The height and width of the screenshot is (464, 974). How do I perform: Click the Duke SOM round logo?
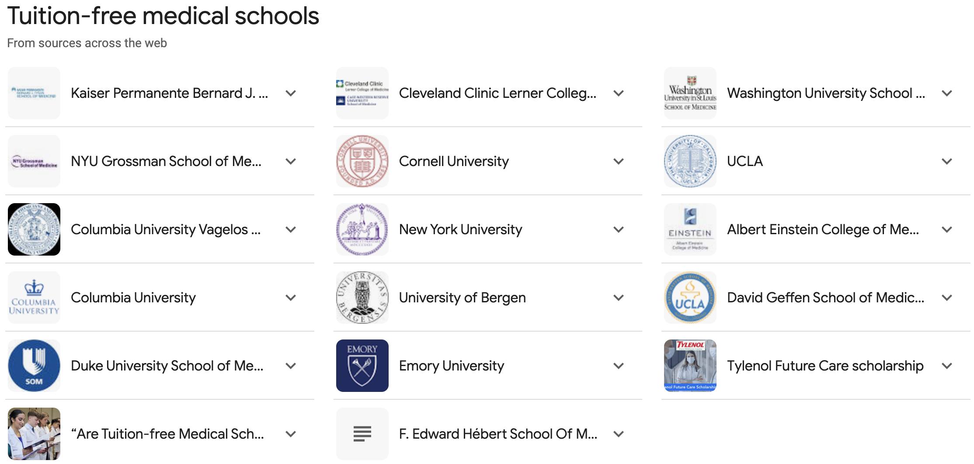point(34,366)
